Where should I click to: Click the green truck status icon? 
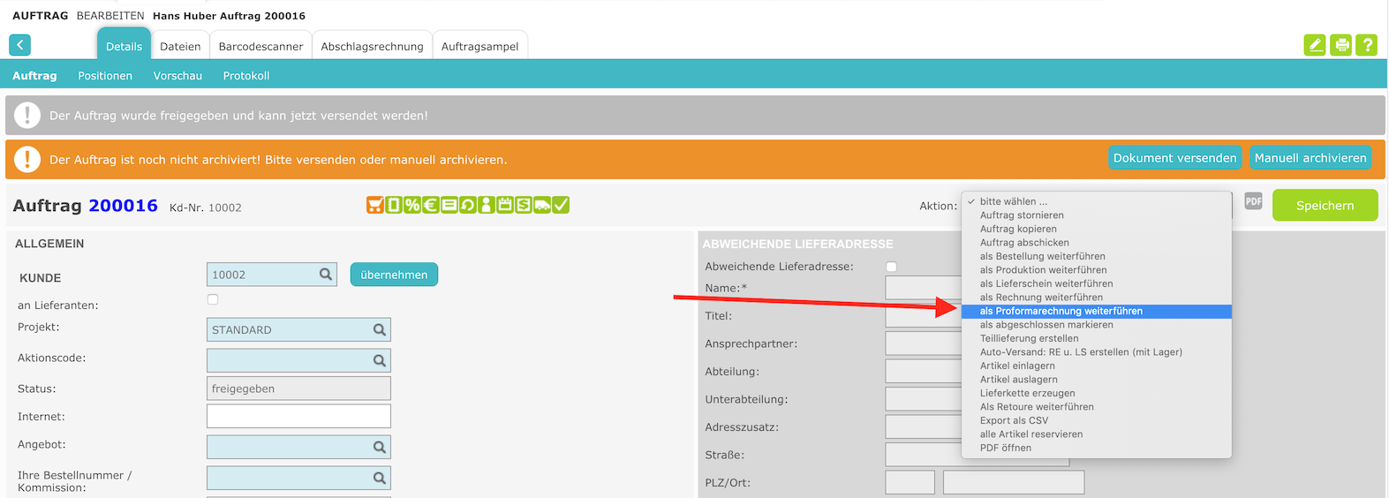coord(542,206)
